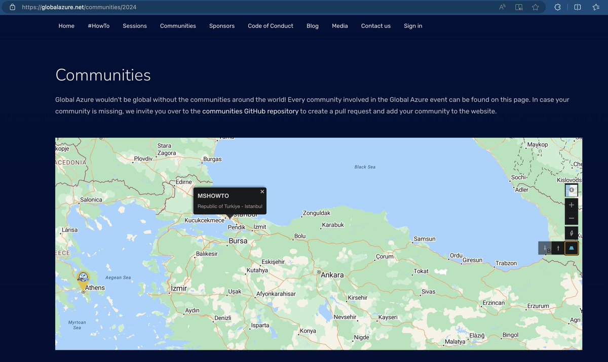
Task: Click the Trabzon label on the map
Action: 506,263
